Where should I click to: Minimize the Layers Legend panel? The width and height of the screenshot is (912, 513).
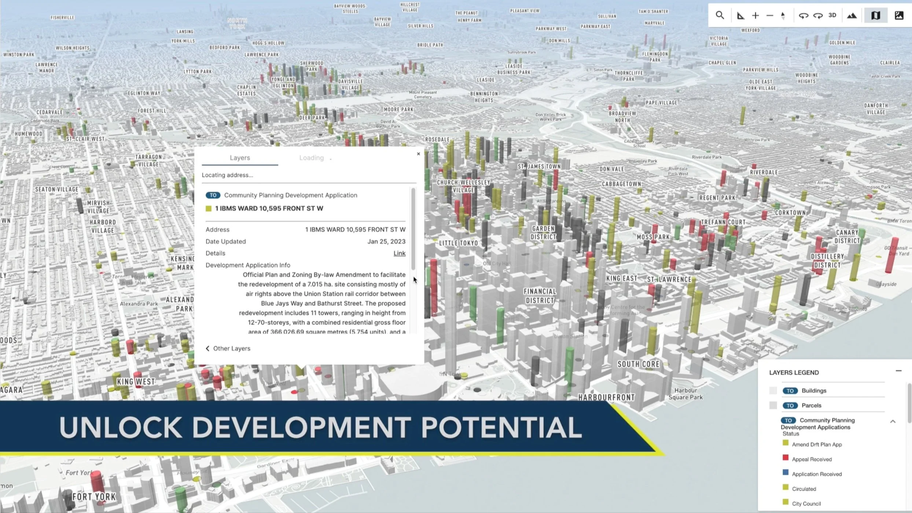898,371
